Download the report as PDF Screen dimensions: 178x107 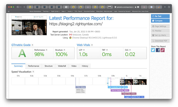pyautogui.click(x=160, y=41)
